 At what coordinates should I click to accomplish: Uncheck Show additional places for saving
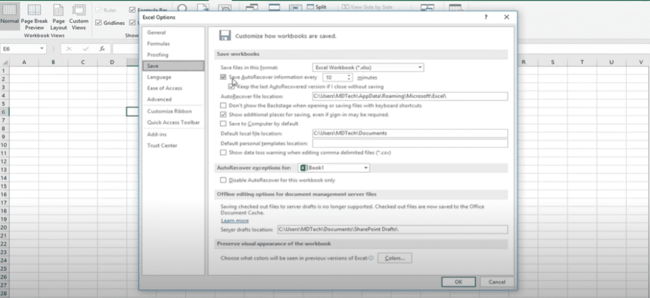(224, 114)
